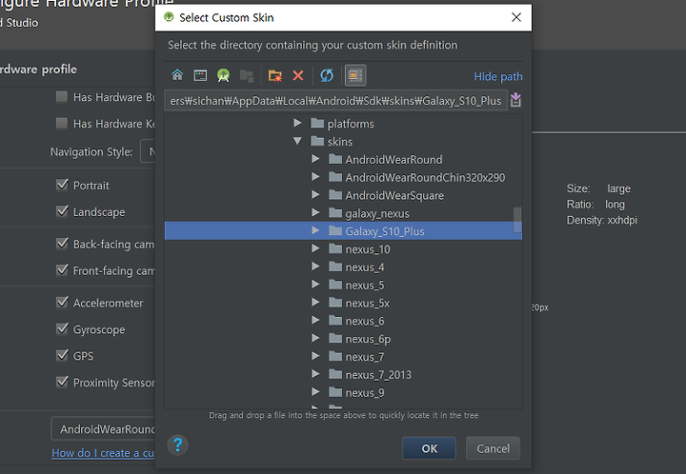Click the Android Studio icon in dialog title
Screen dimensions: 686x474
tap(169, 17)
